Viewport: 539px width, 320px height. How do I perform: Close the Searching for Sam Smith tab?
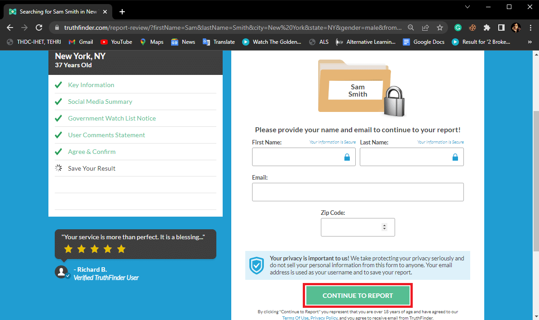point(105,12)
